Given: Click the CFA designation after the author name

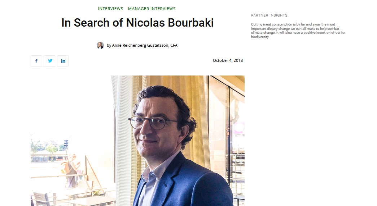Looking at the screenshot, I should coord(174,45).
